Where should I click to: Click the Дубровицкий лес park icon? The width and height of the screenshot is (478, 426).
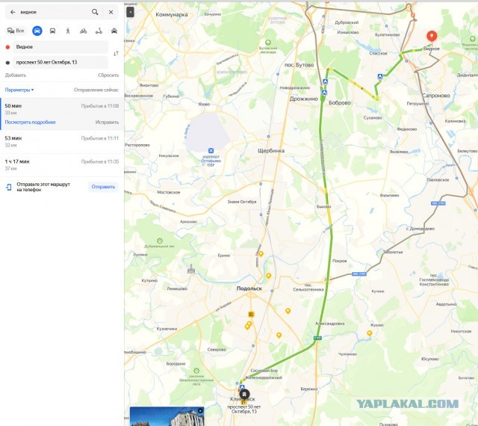159,241
